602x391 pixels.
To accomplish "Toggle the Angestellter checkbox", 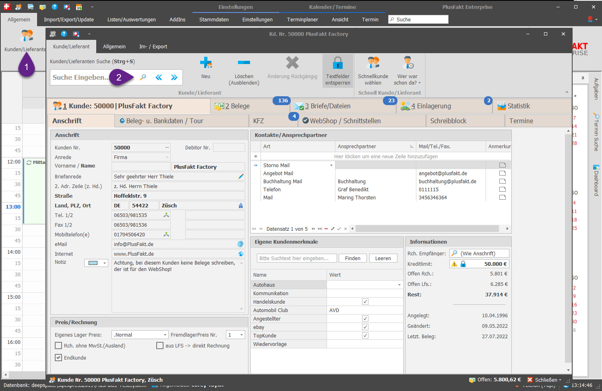I will coord(365,319).
